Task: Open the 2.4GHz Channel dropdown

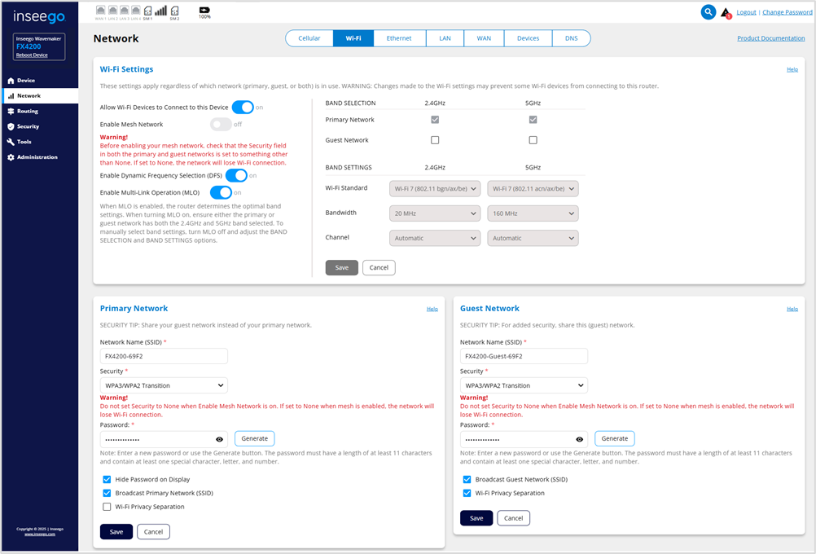Action: [x=435, y=239]
